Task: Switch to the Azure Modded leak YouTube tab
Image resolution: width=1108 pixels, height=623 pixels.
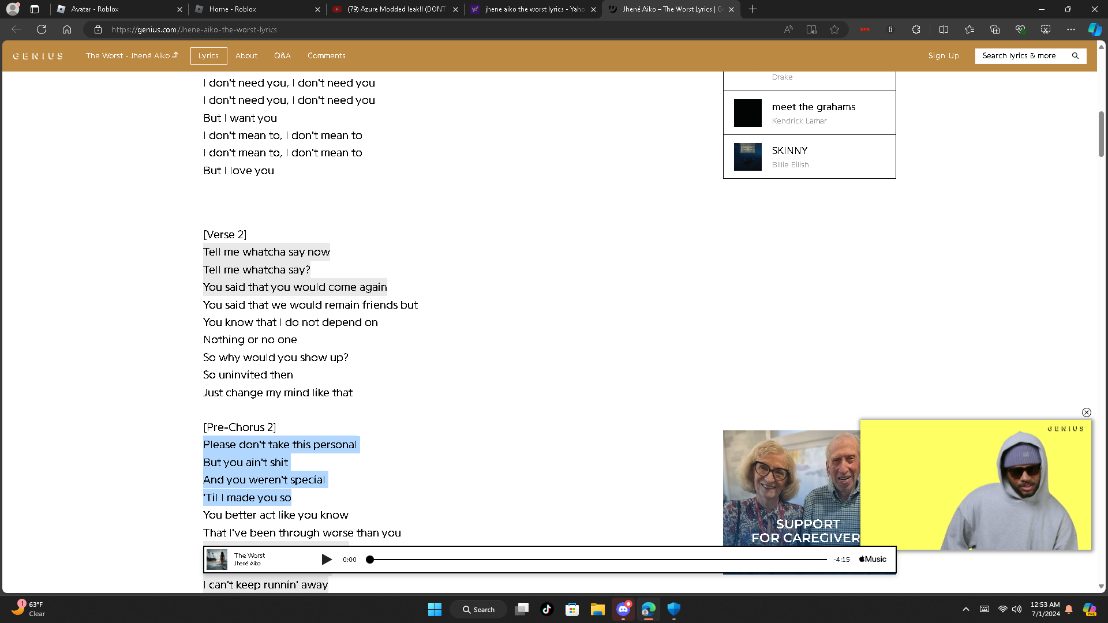Action: click(395, 9)
